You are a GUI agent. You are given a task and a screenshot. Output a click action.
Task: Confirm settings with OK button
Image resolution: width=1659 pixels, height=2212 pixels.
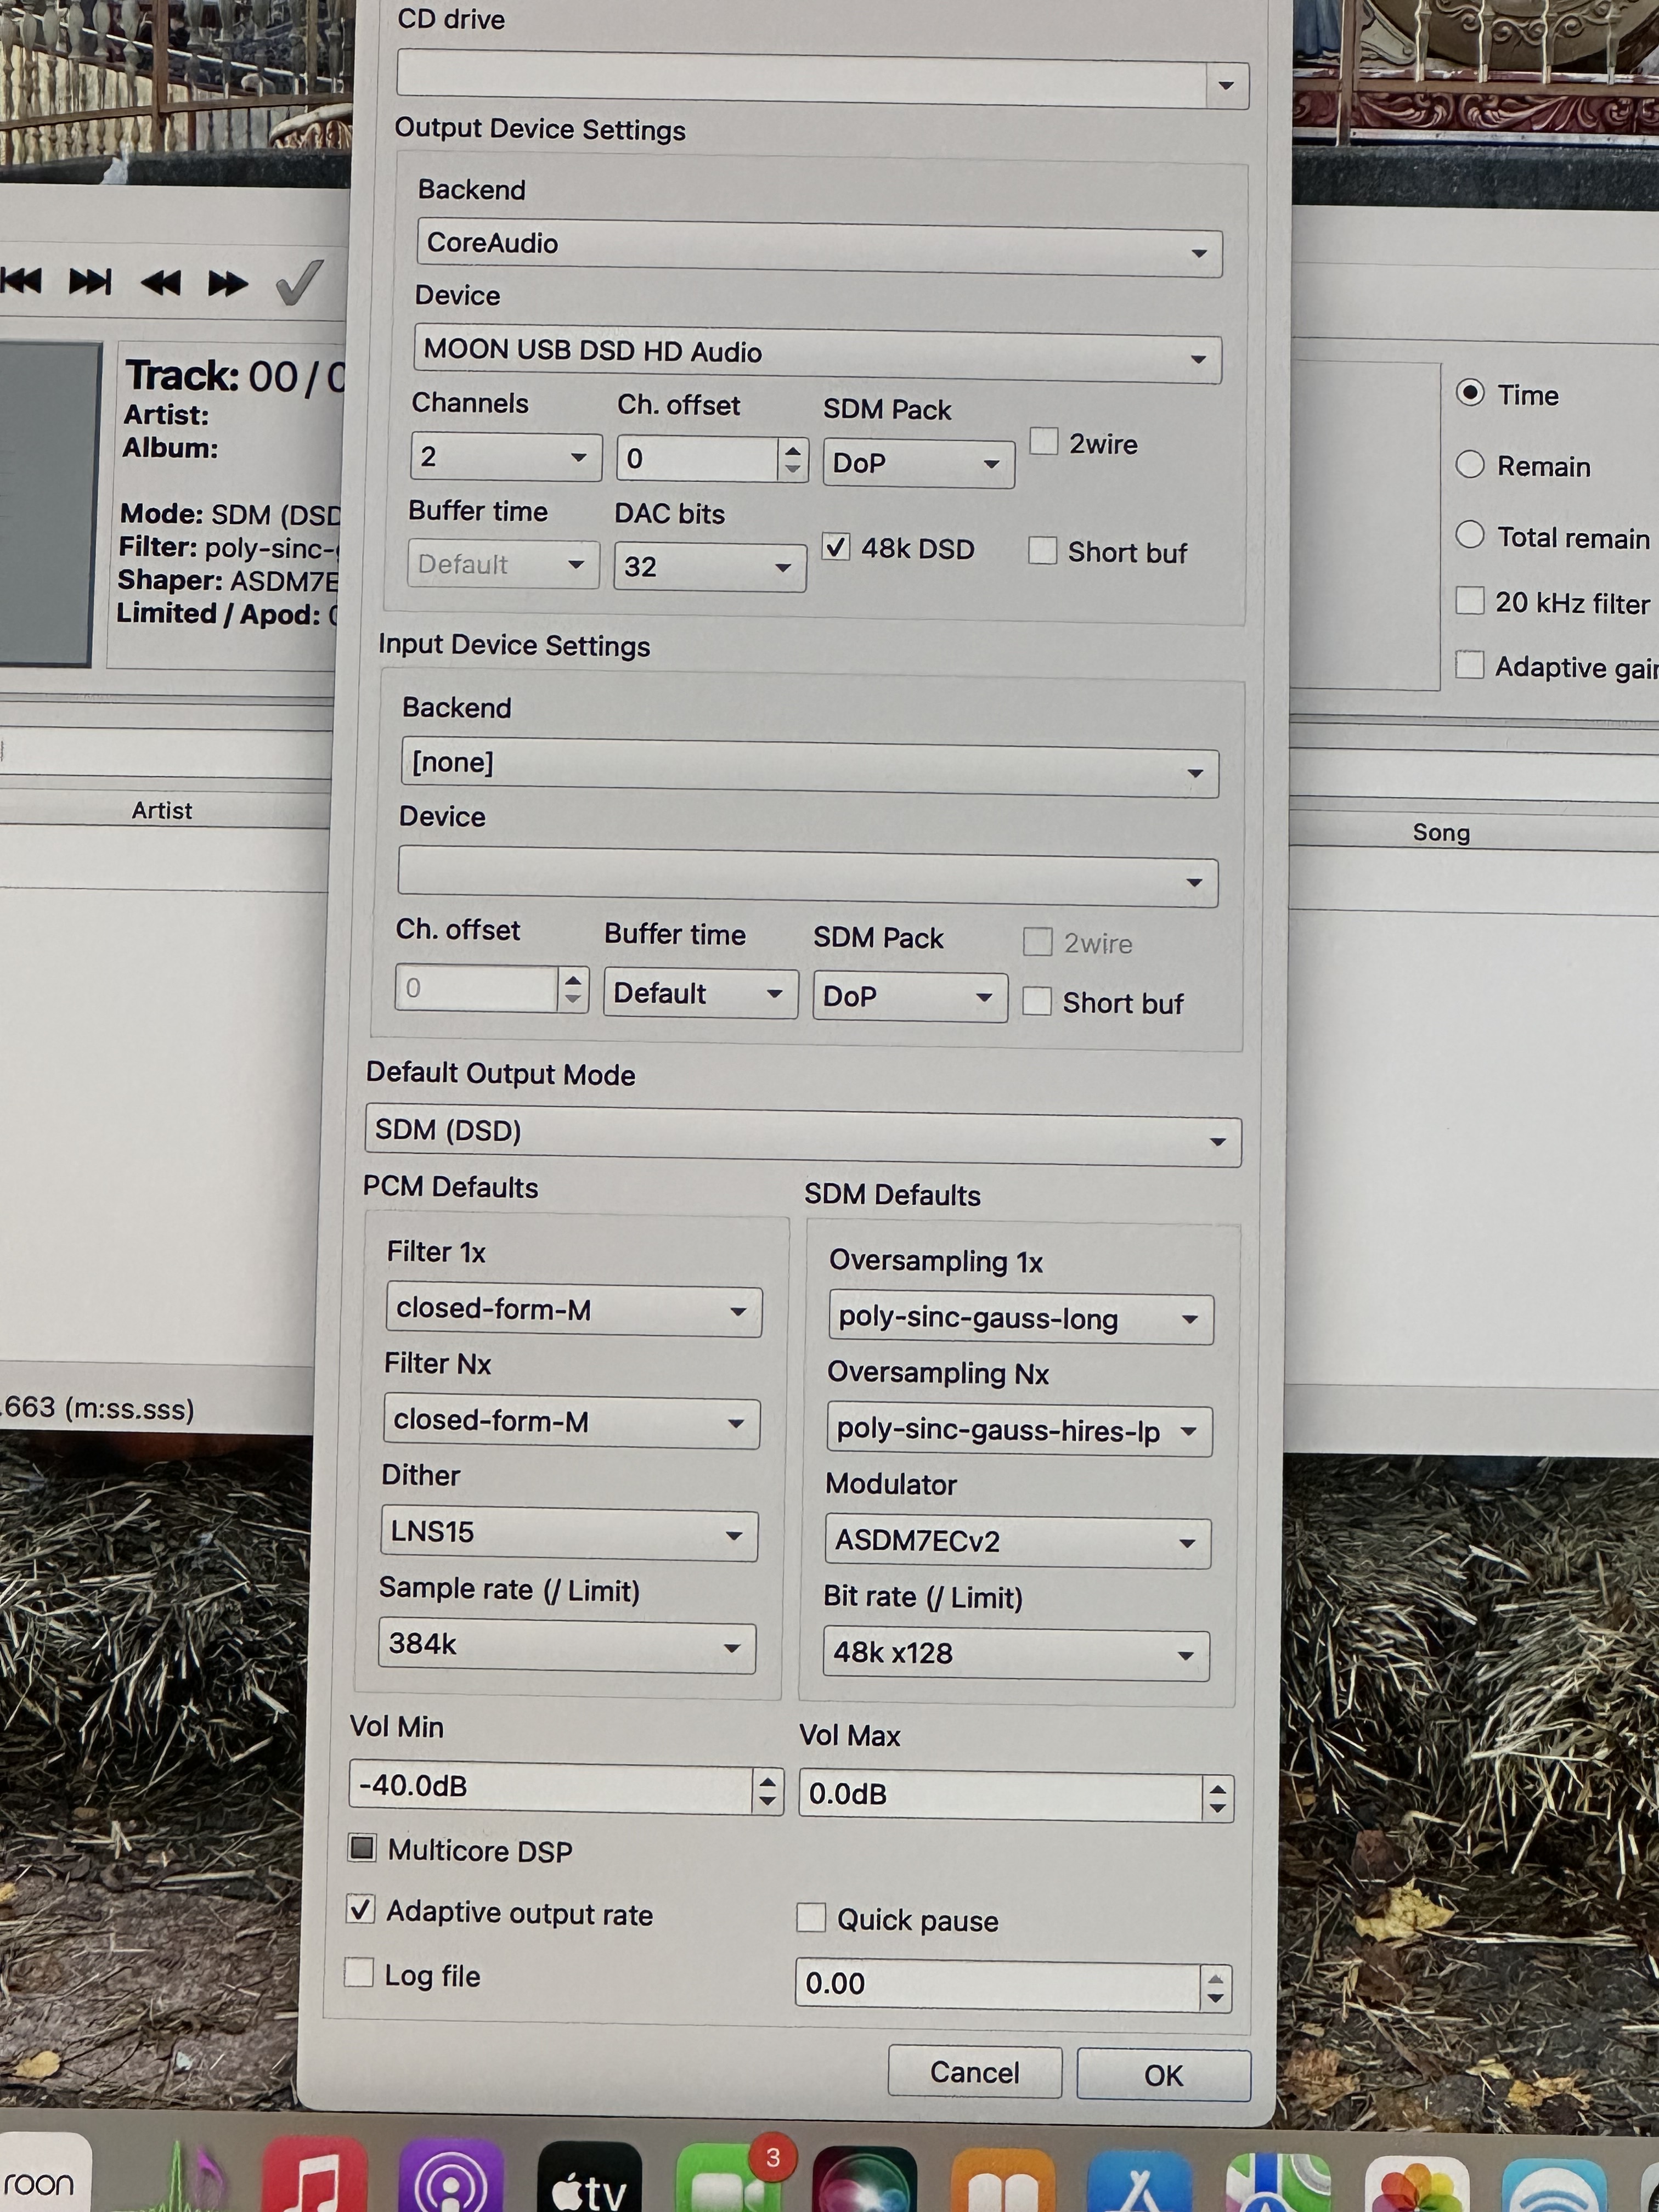[x=1164, y=2075]
